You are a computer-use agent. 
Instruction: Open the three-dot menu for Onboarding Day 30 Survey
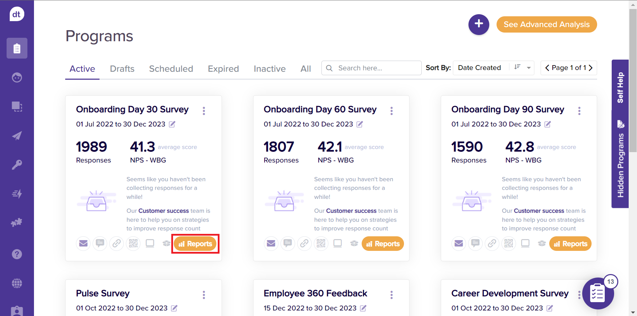point(204,111)
